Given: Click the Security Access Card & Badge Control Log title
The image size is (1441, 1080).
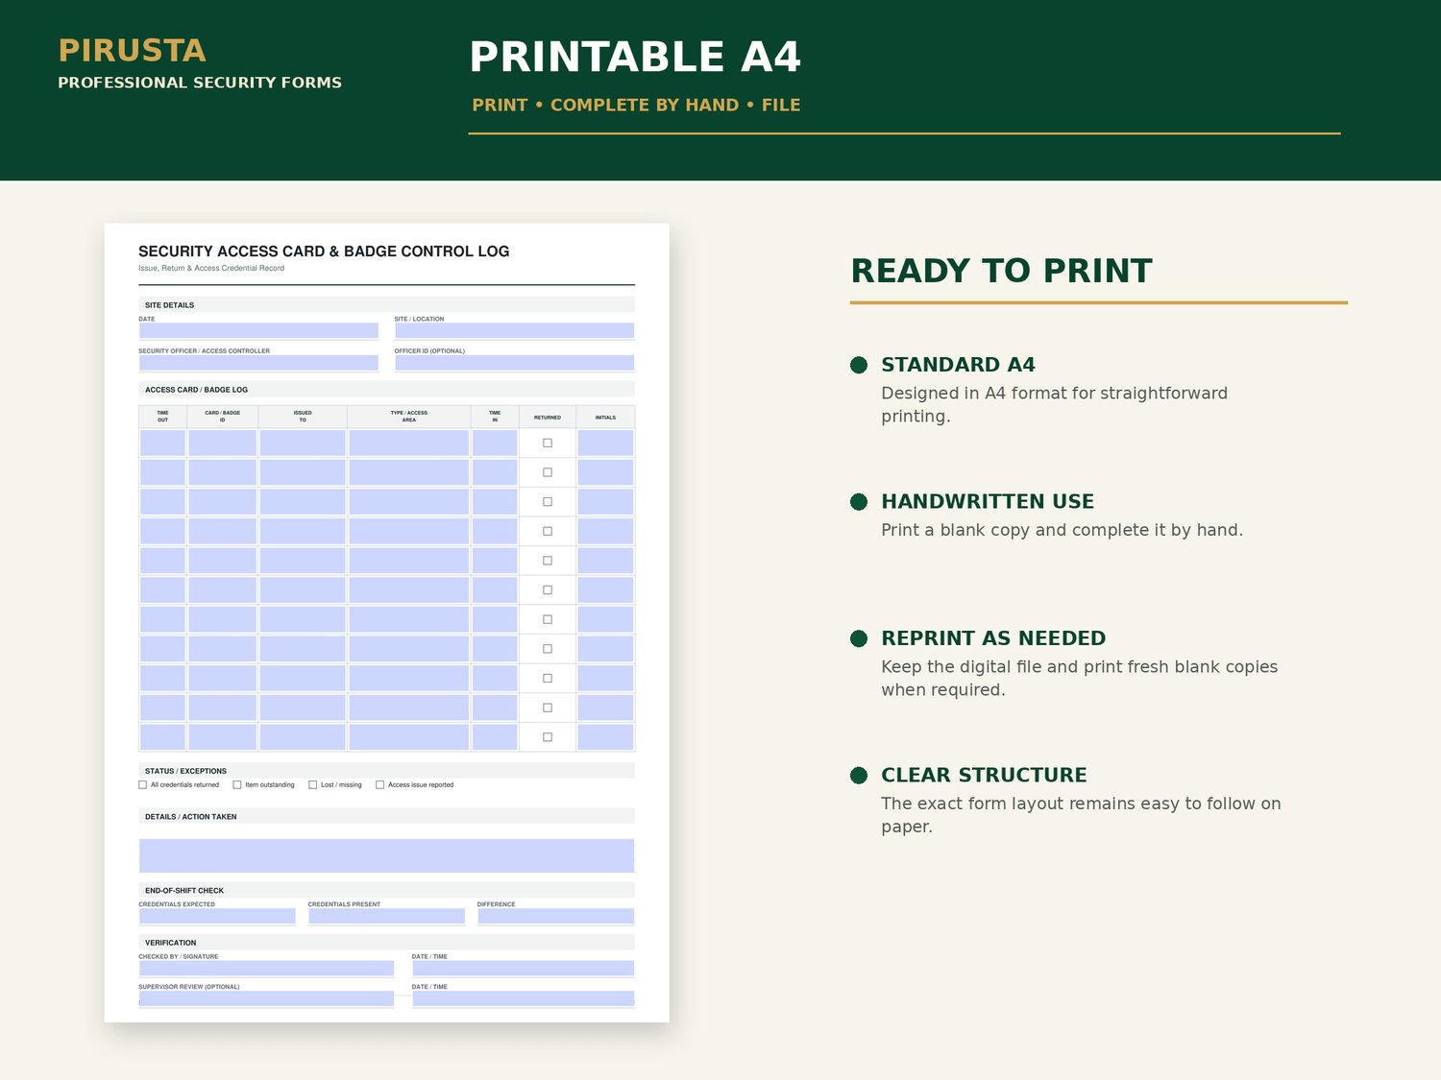Looking at the screenshot, I should [x=324, y=252].
